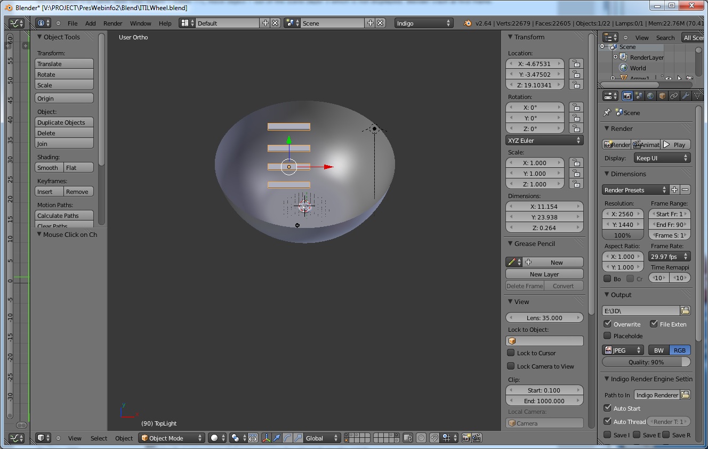
Task: Expand the RenderLayer tree node
Action: [615, 57]
